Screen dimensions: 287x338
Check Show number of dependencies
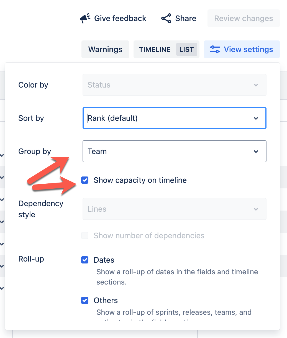pyautogui.click(x=84, y=235)
